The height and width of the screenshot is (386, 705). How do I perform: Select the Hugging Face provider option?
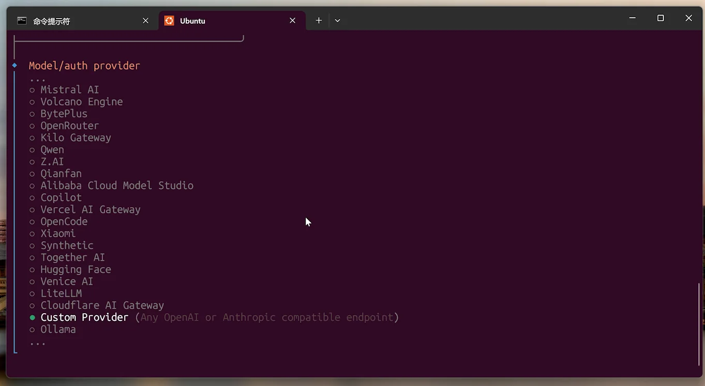click(70, 269)
